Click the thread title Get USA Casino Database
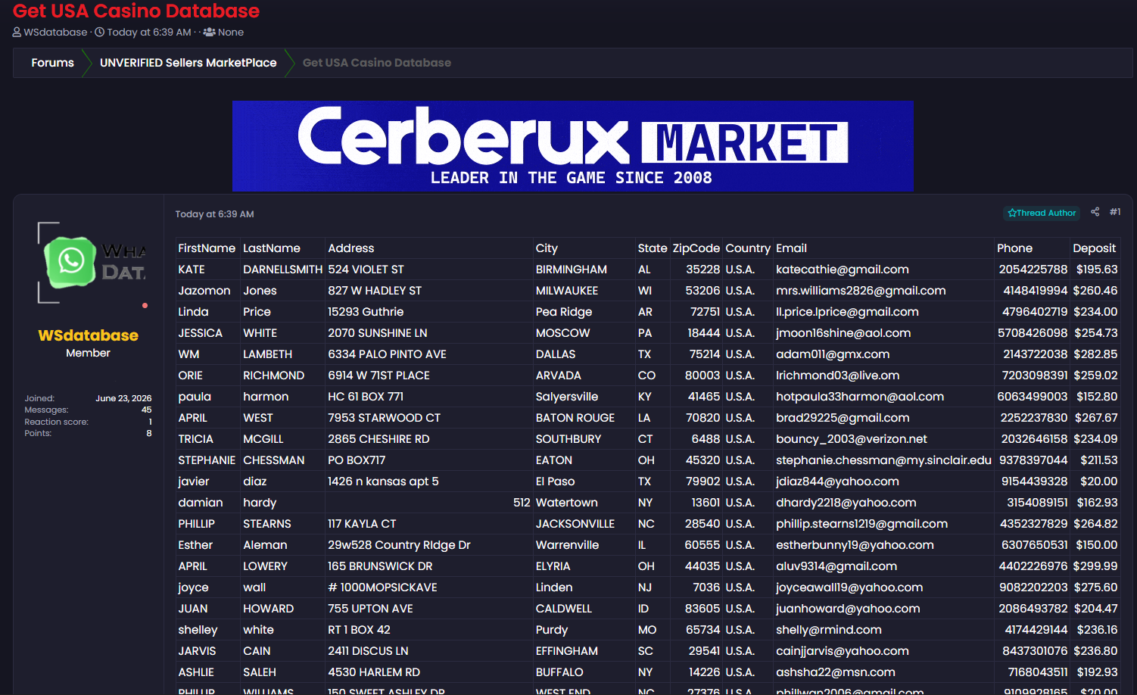This screenshot has height=695, width=1137. (136, 11)
